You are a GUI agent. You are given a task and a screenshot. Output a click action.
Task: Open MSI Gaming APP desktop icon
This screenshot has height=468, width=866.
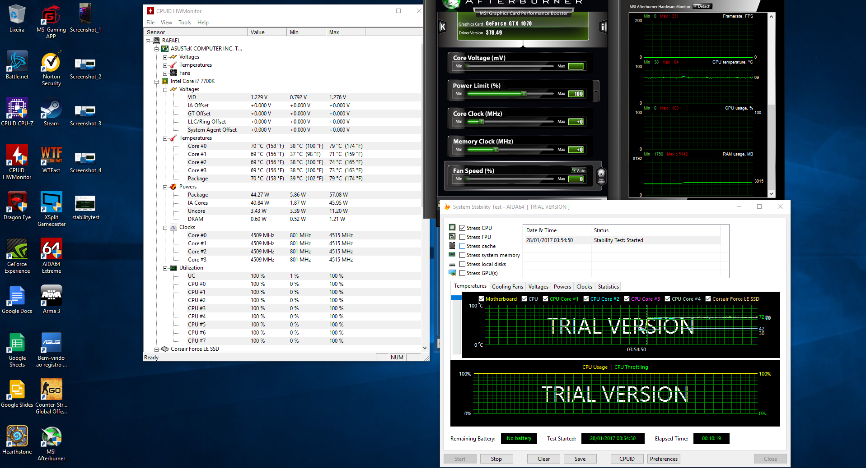[51, 21]
